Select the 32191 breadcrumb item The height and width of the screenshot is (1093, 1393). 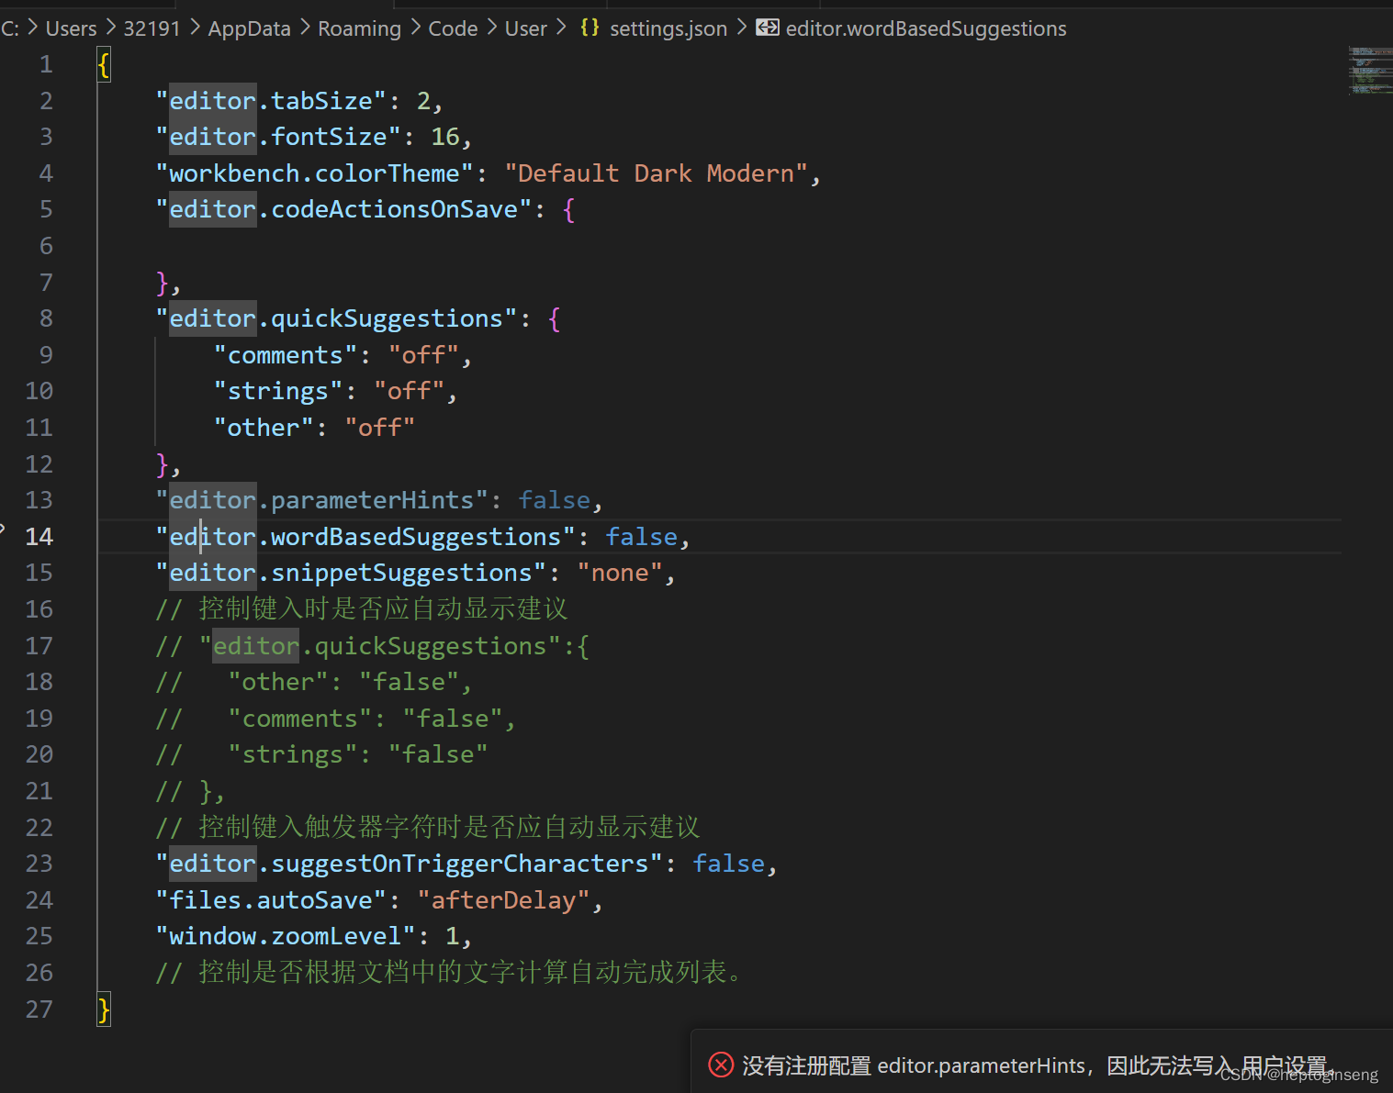pos(152,28)
